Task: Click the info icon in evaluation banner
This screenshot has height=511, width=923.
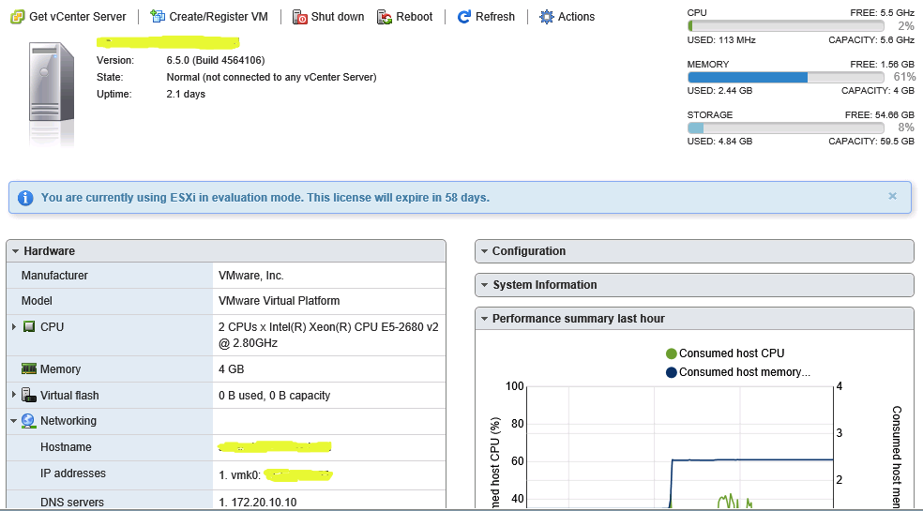Action: point(25,198)
